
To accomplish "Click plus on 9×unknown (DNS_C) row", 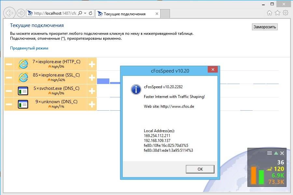I will 92,104.
